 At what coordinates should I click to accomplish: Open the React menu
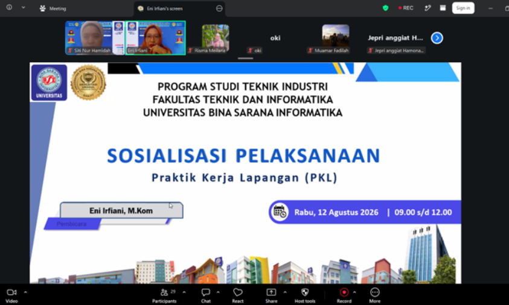[238, 295]
